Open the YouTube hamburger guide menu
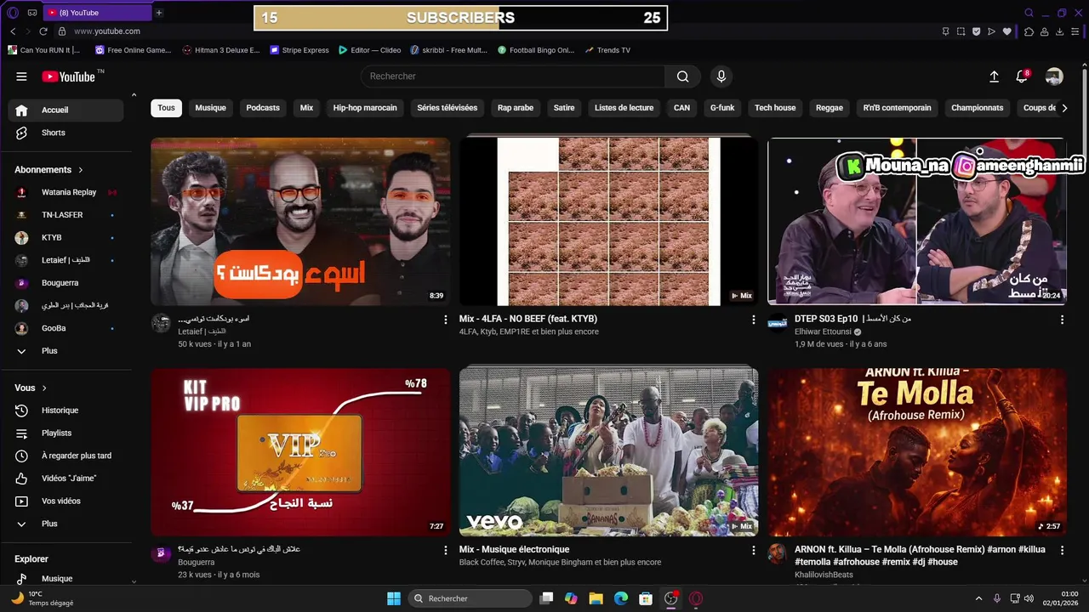Screen dimensions: 1089x612 21,76
